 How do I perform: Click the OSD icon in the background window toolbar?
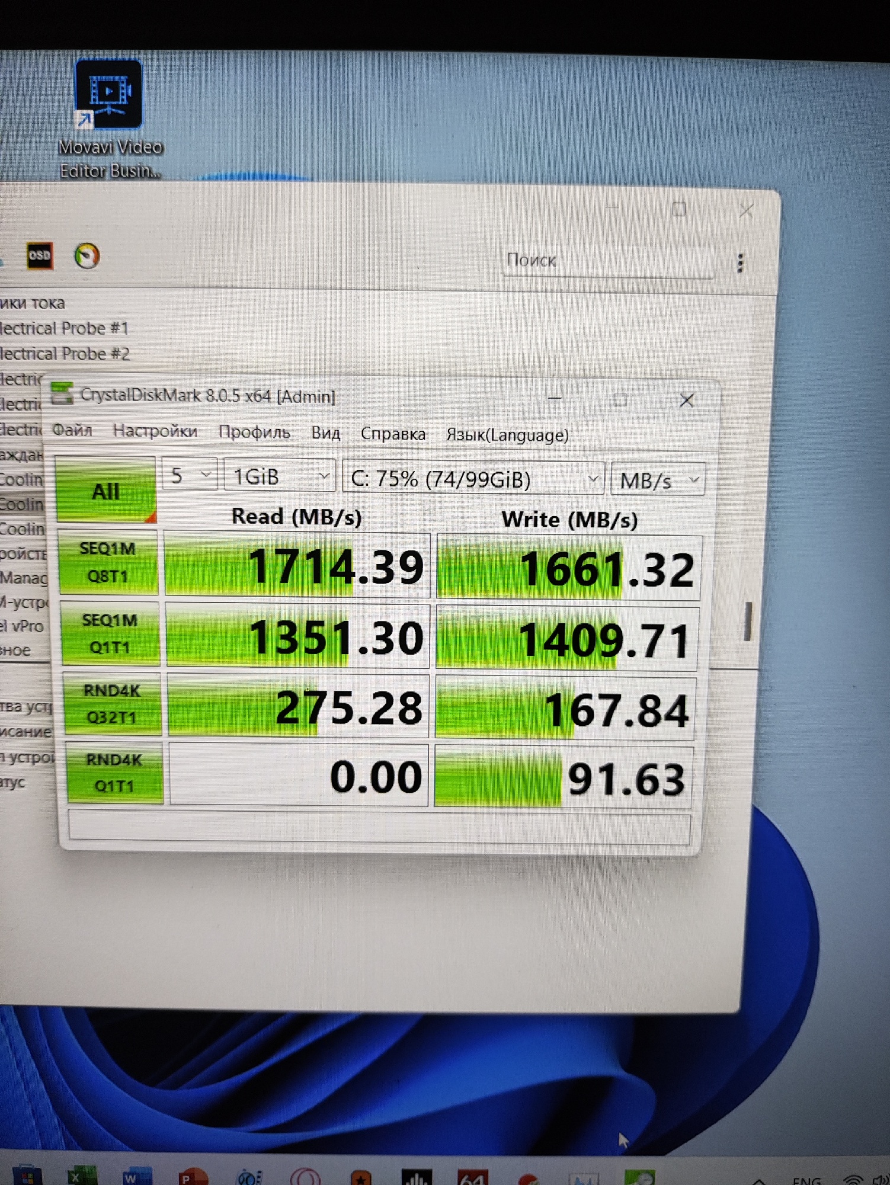[40, 256]
